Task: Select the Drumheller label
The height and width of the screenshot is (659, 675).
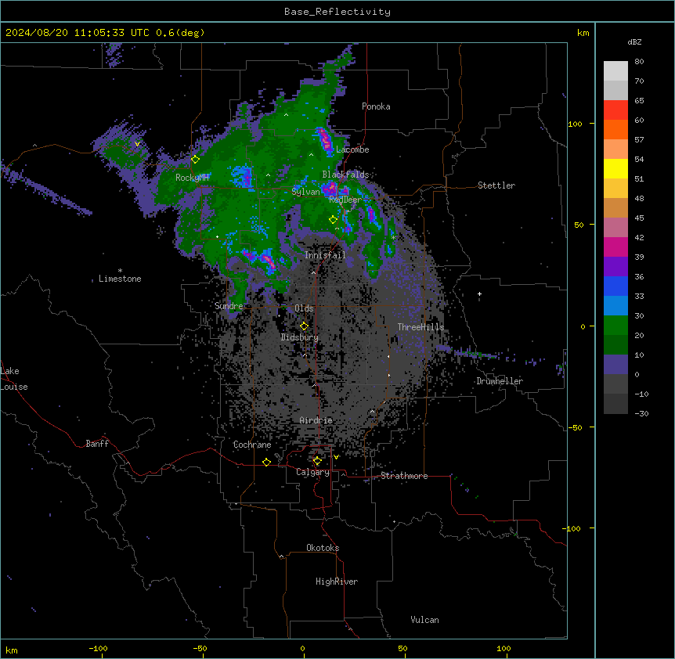Action: pos(500,381)
